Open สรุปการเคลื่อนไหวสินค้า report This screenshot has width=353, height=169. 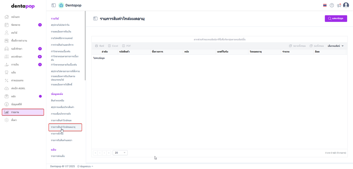click(63, 107)
